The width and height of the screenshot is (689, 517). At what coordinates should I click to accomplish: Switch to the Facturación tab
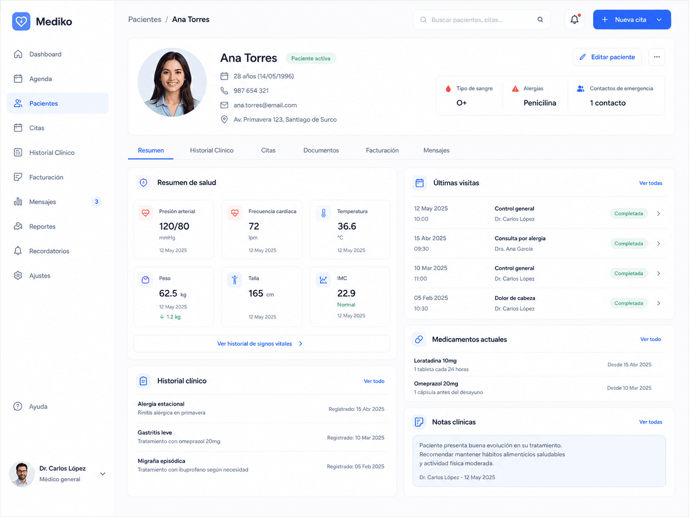pos(382,150)
